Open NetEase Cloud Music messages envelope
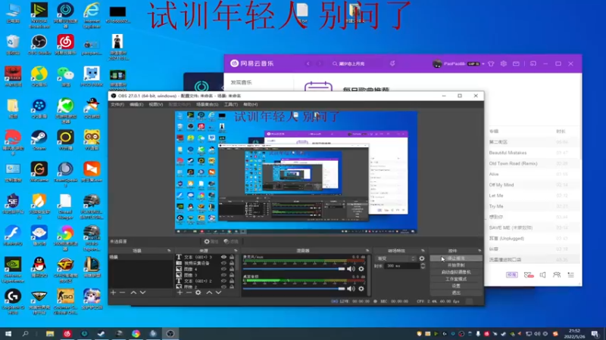Viewport: 606px width, 340px height. coord(516,63)
